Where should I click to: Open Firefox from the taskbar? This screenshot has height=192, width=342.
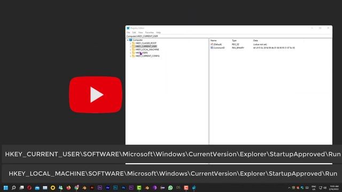(x=68, y=188)
